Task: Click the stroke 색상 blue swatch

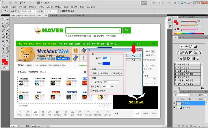Action: click(x=106, y=64)
